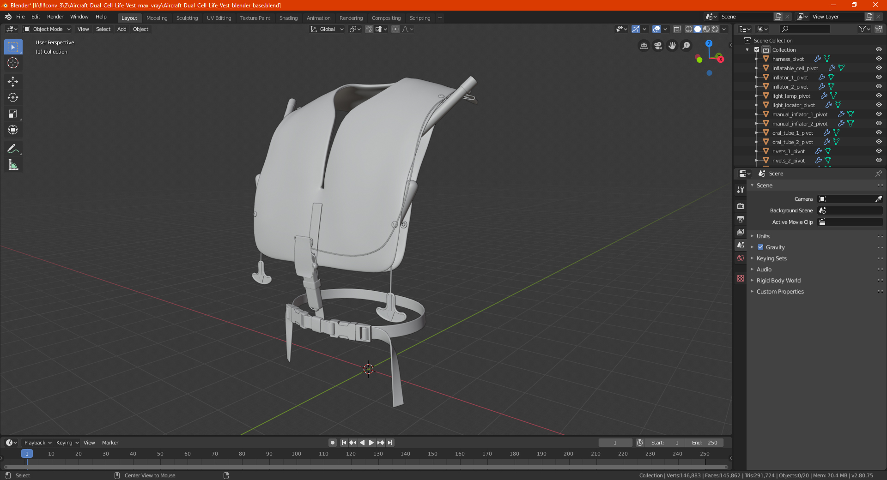The width and height of the screenshot is (887, 480).
Task: Click the Blender logo menu icon
Action: 8,17
